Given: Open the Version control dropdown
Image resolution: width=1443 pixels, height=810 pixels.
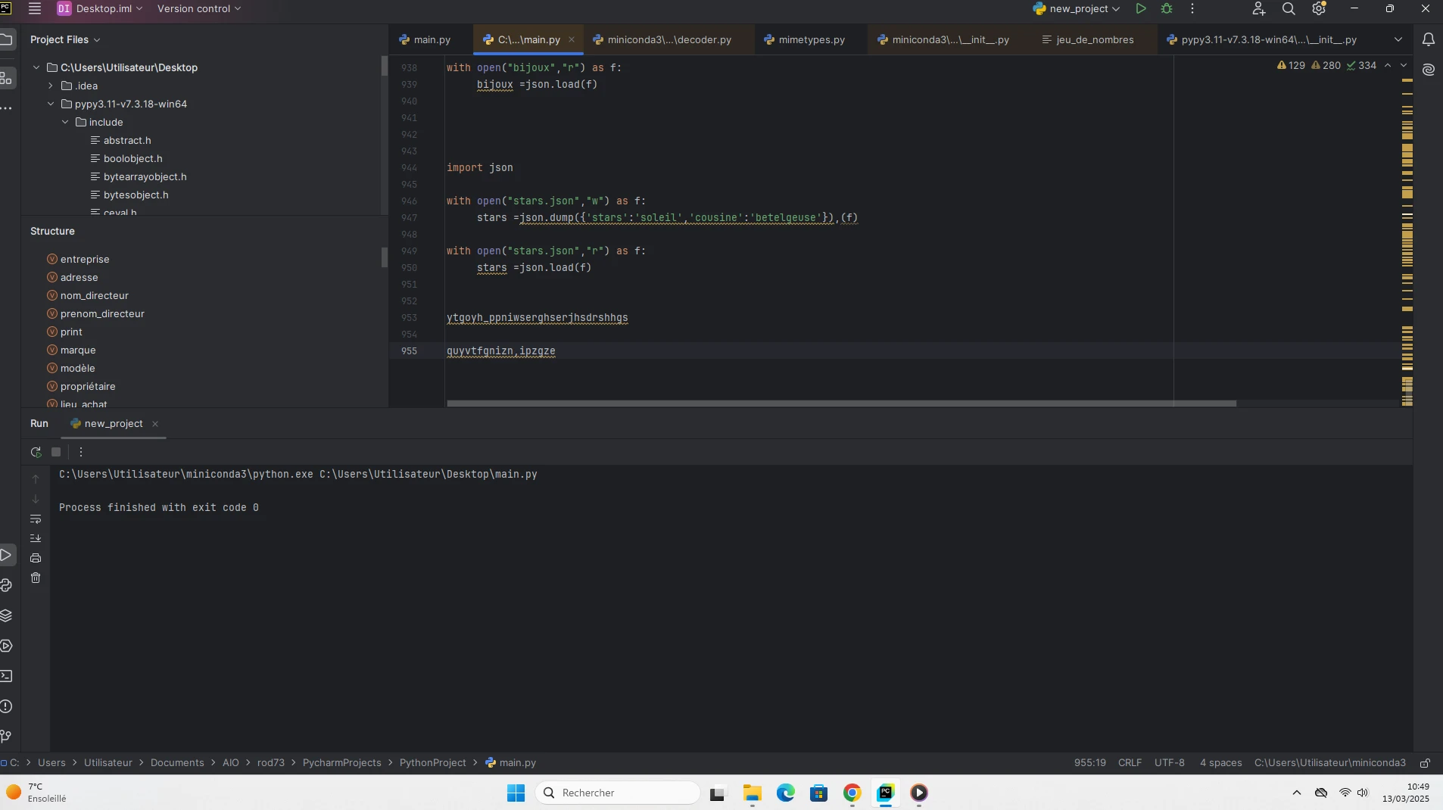Looking at the screenshot, I should (x=198, y=9).
